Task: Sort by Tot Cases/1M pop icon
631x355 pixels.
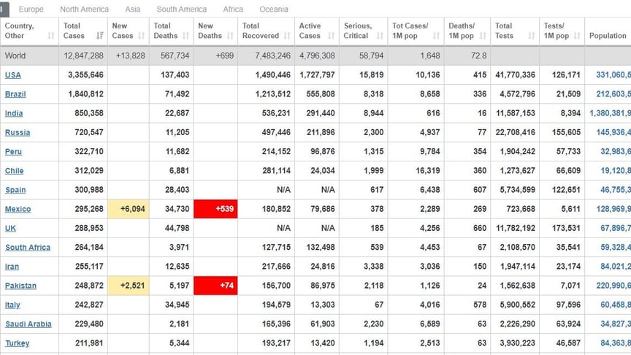Action: [436, 36]
